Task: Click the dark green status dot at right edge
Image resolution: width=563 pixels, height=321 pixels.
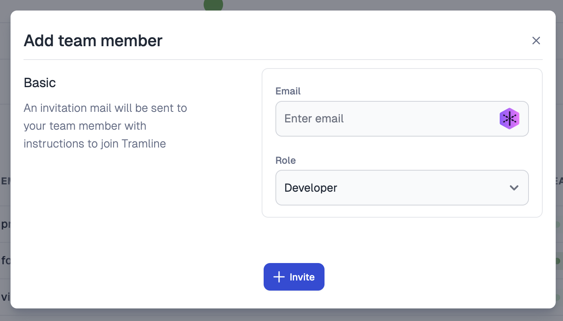Action: coord(558,261)
